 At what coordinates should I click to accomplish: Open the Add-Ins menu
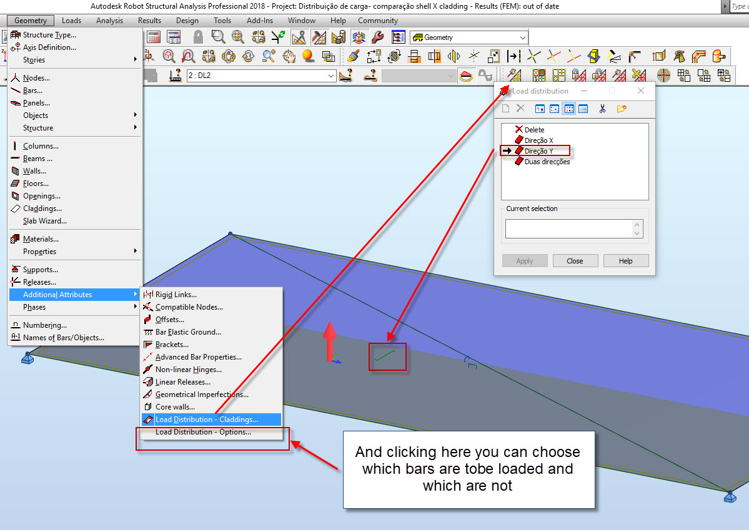(260, 21)
